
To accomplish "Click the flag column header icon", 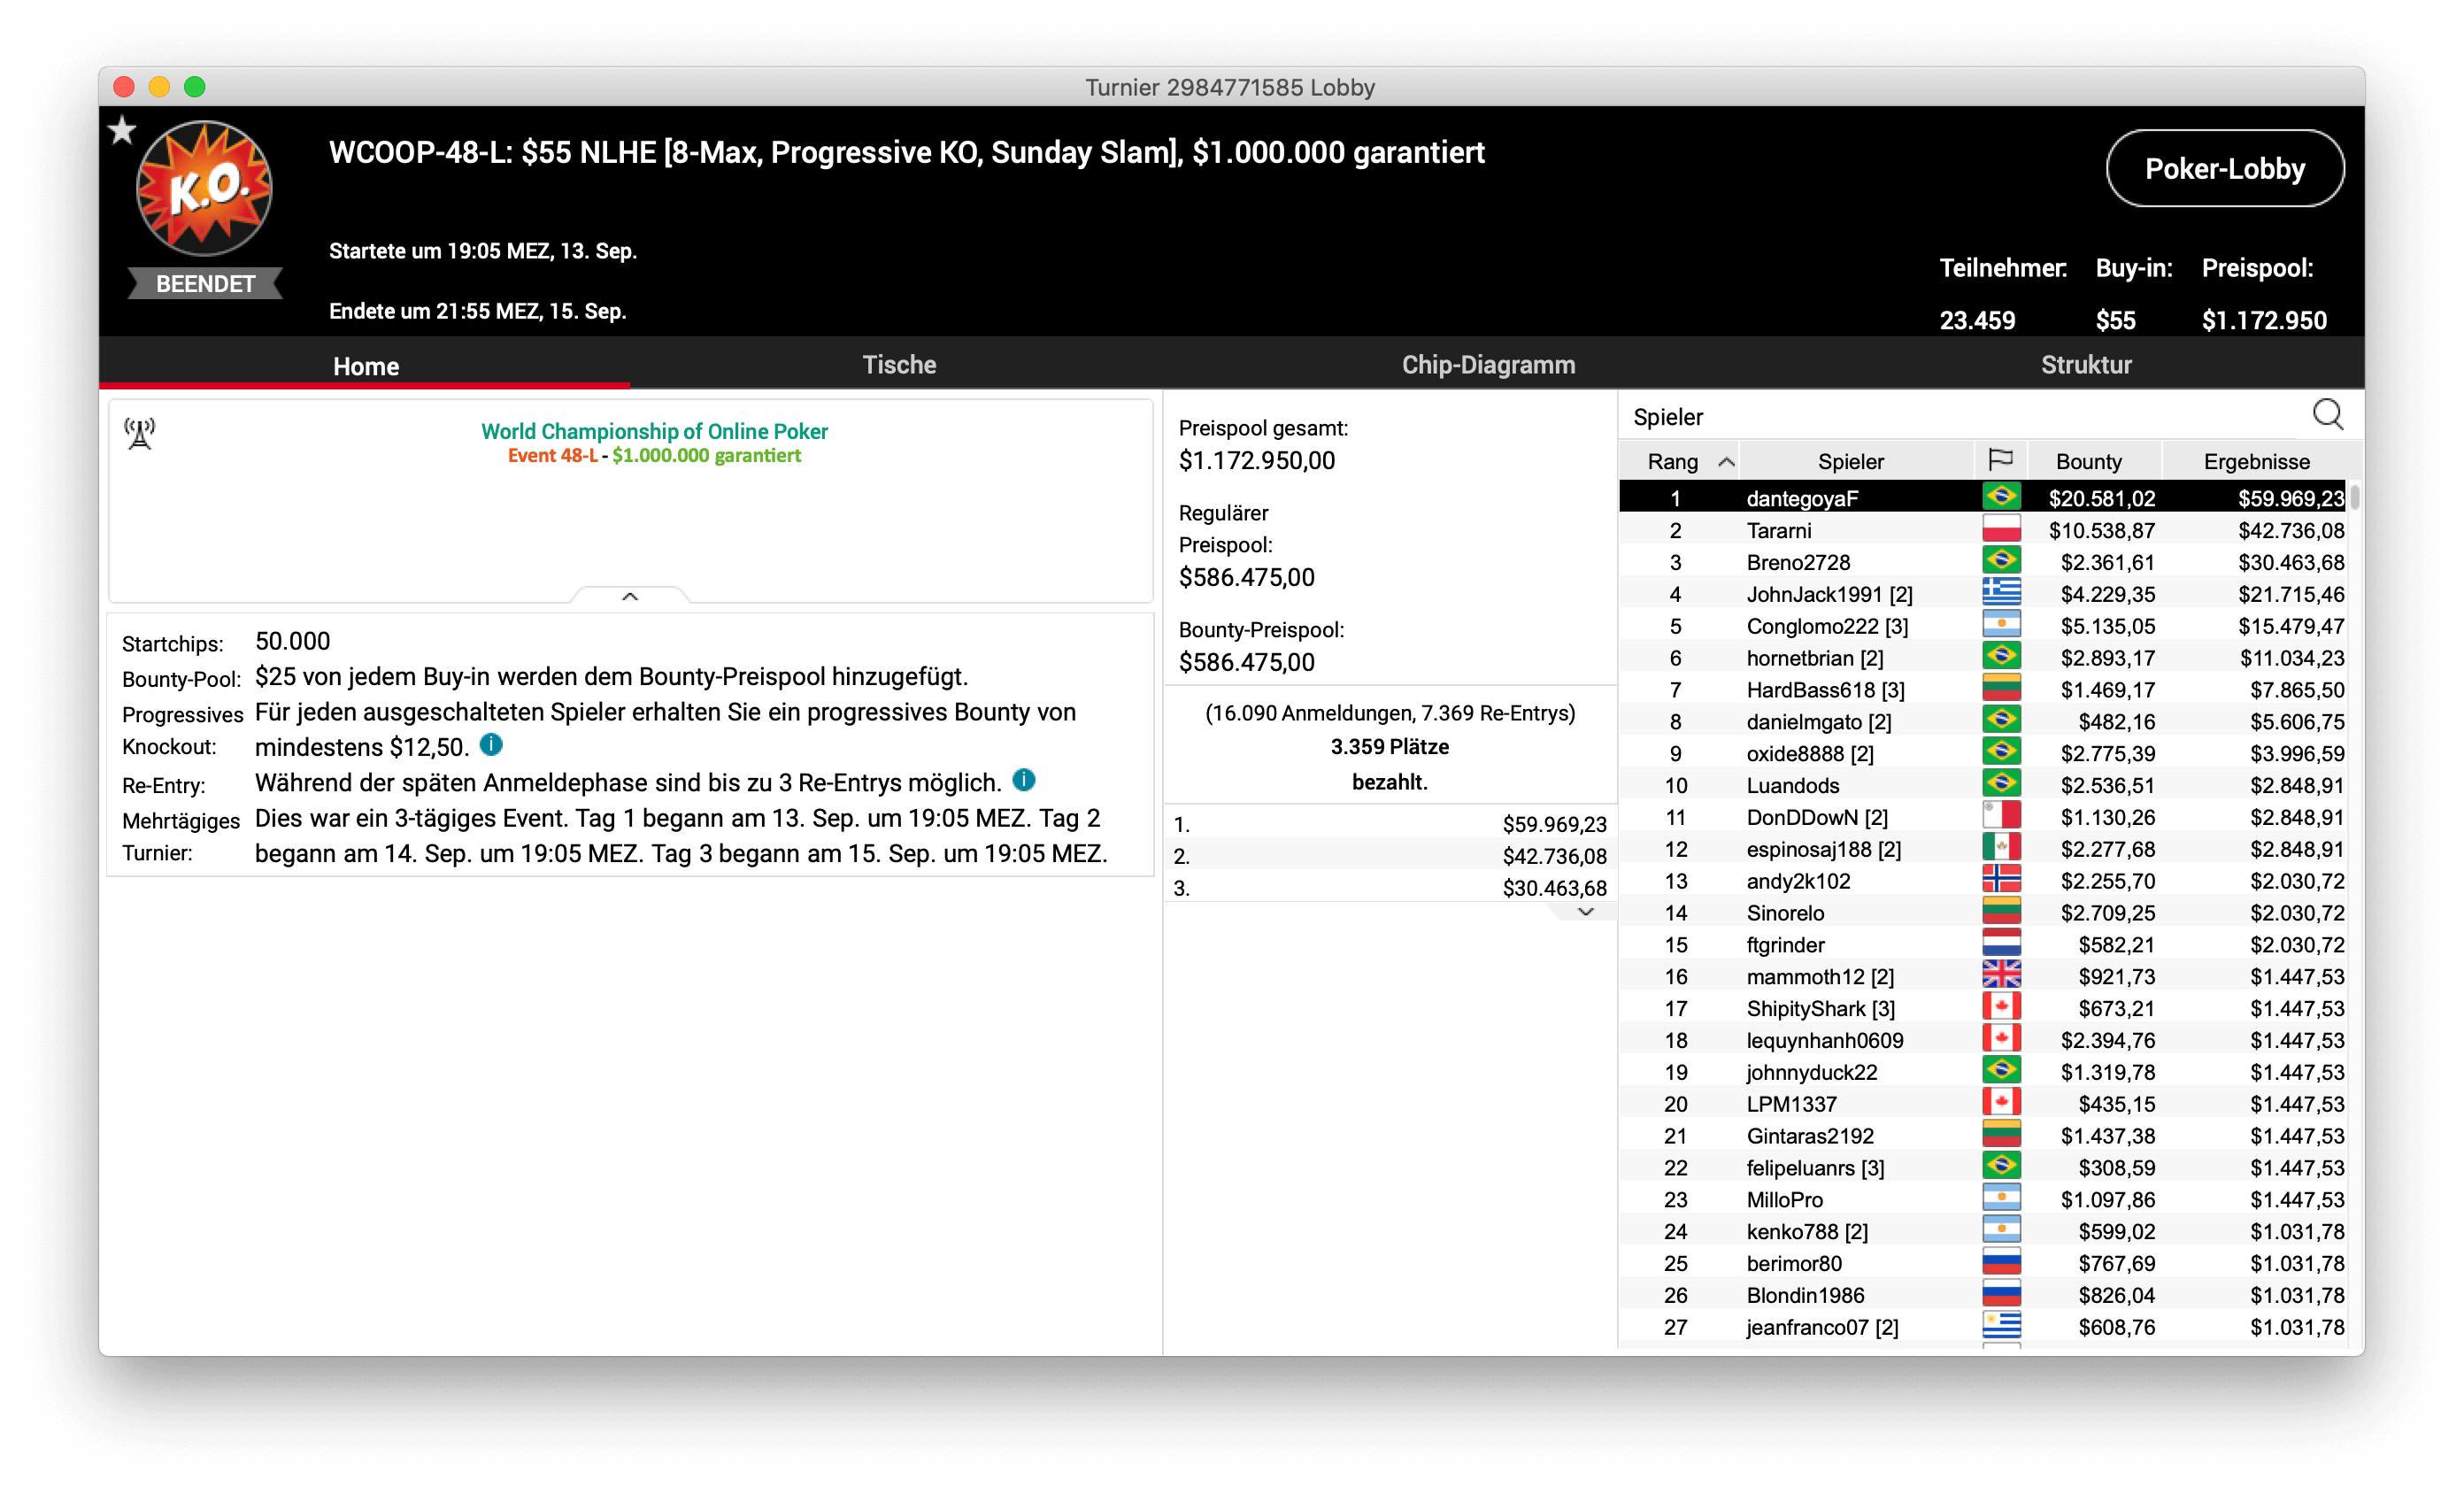I will [2000, 460].
